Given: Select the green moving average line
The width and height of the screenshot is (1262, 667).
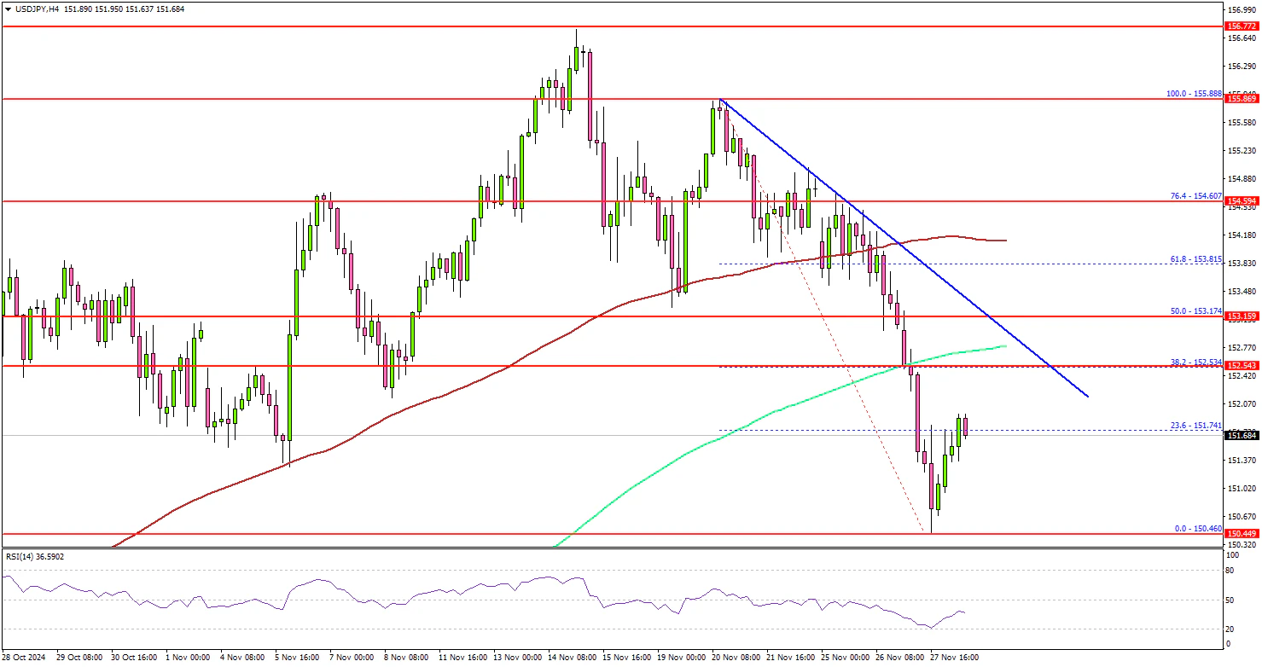Looking at the screenshot, I should click(768, 415).
